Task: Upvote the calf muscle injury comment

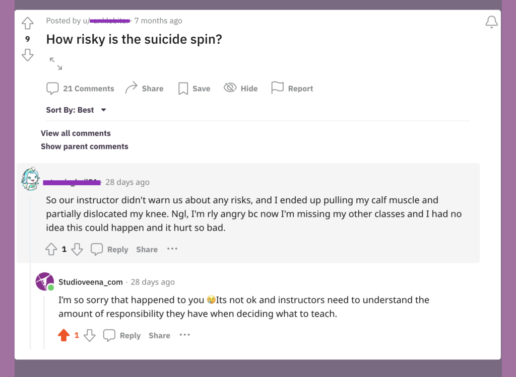Action: 51,249
